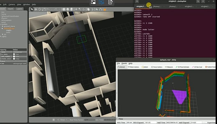Select the Publish Point tool in RViz
The image size is (217, 124).
(210, 67)
